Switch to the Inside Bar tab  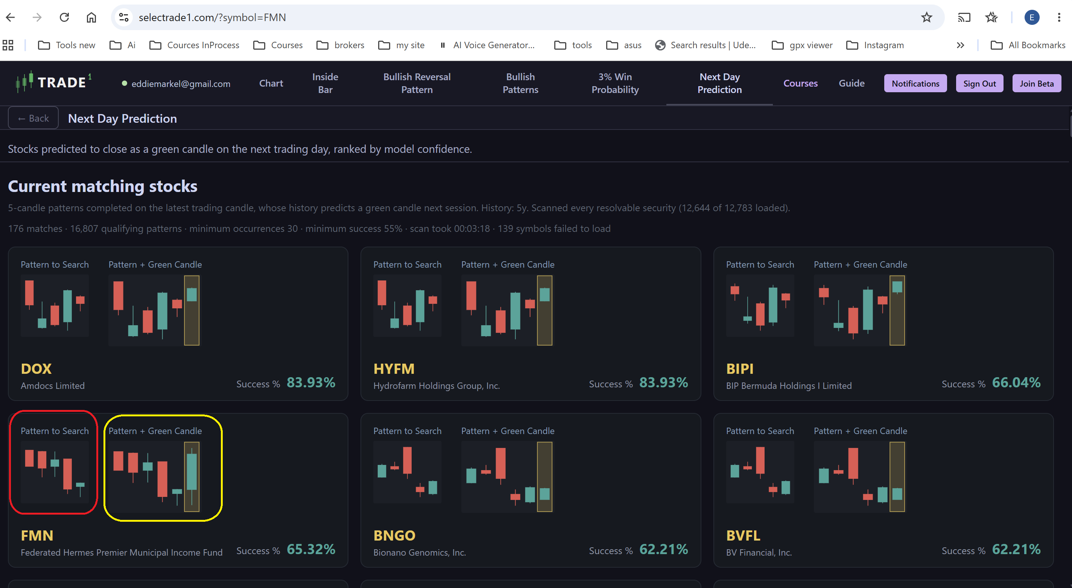325,83
